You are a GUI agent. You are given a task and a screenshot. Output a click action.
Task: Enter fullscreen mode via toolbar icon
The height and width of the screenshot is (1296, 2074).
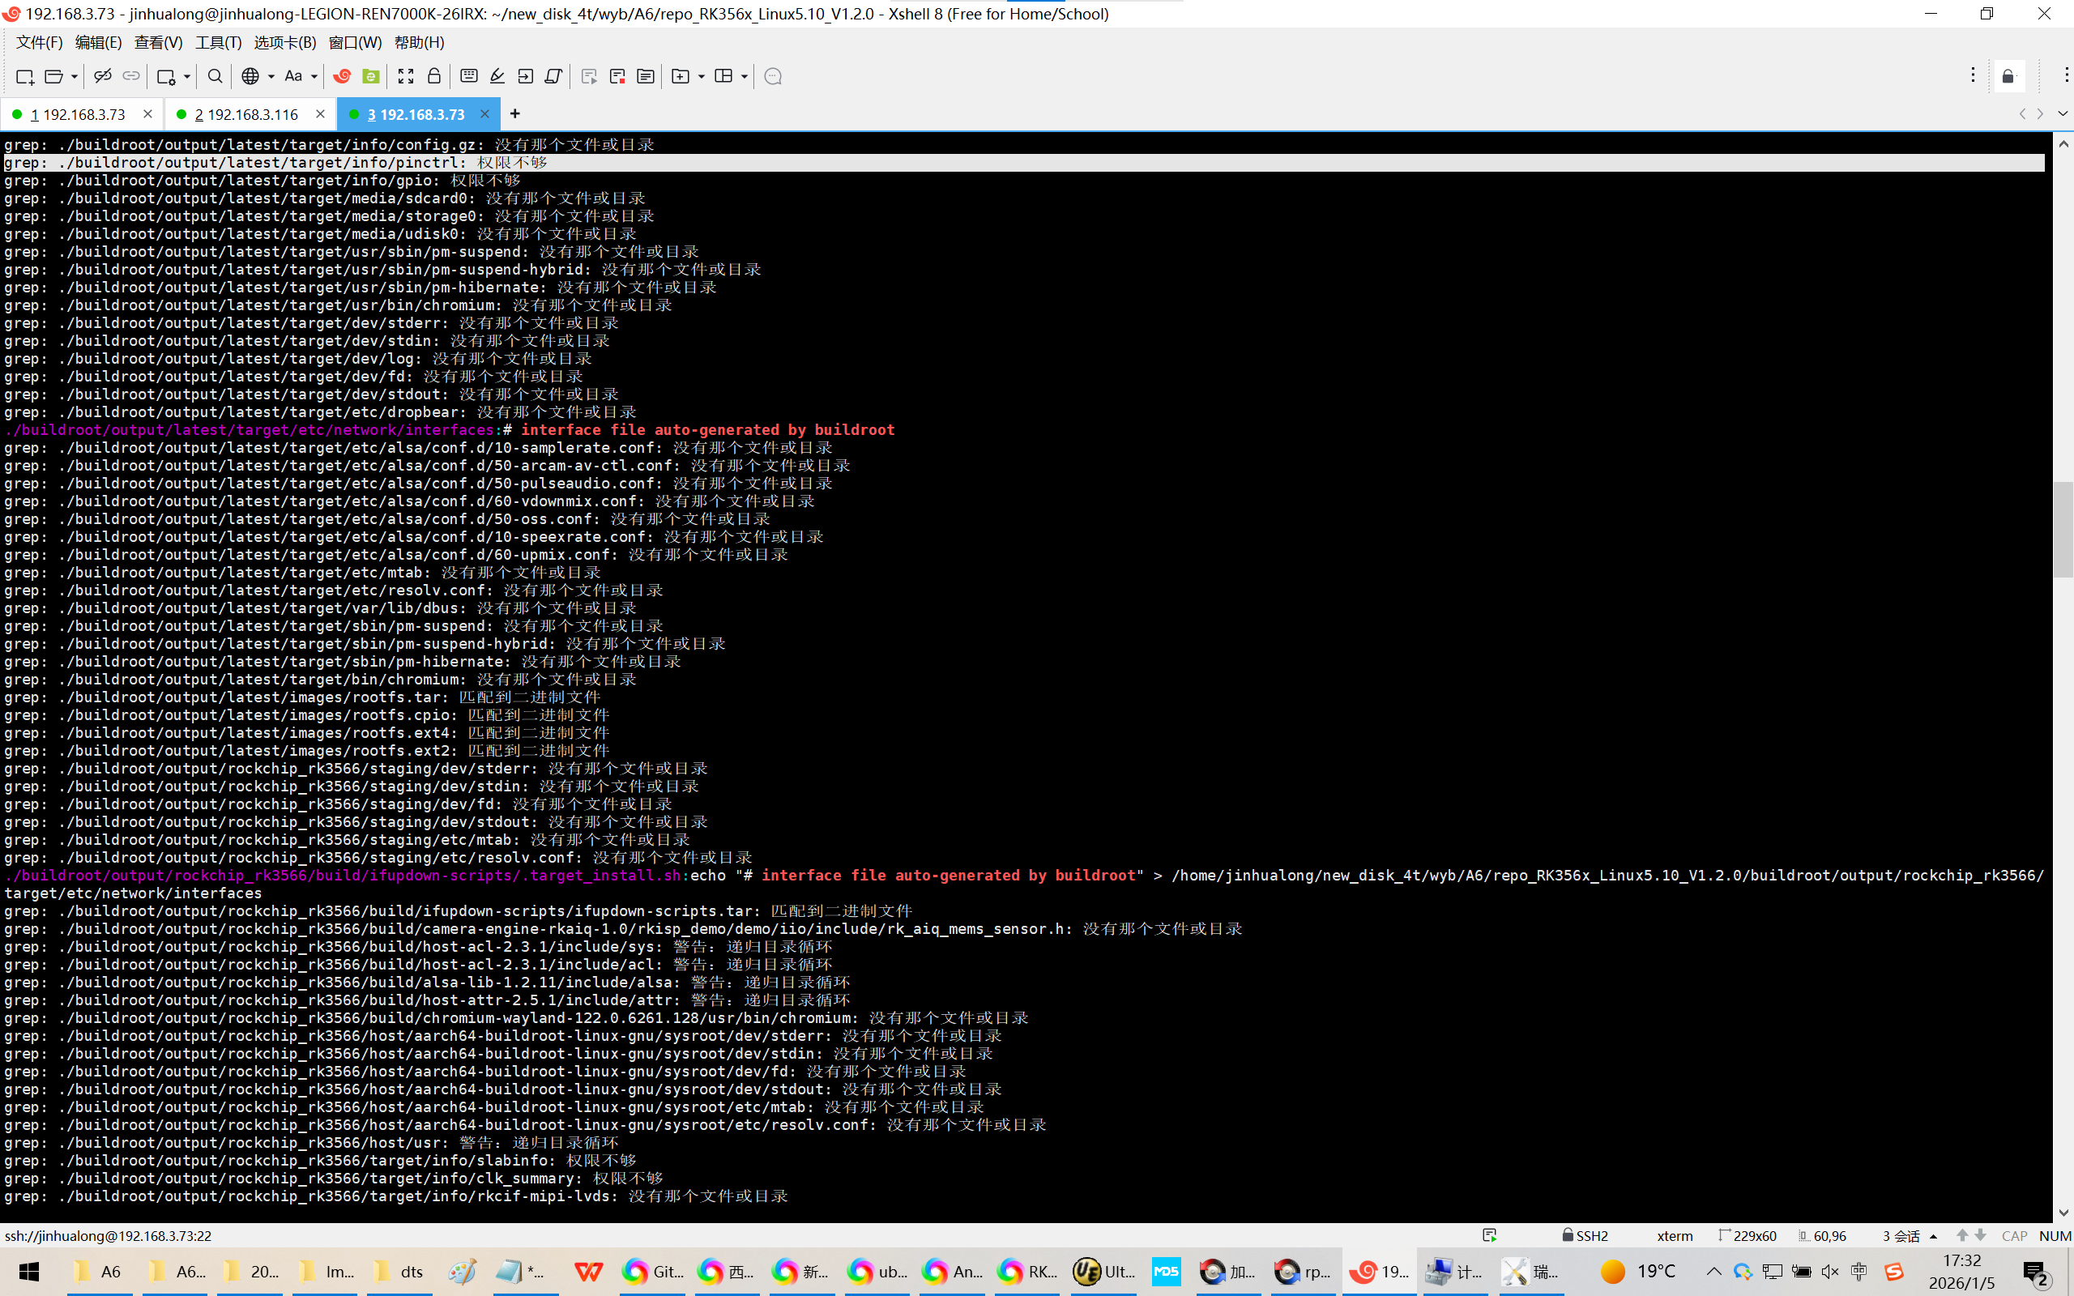[405, 76]
